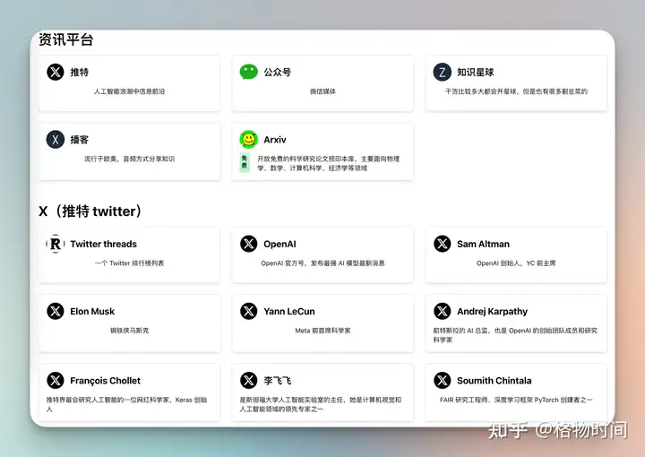
Task: Click the smiley face icon for Arxiv
Action: click(248, 140)
